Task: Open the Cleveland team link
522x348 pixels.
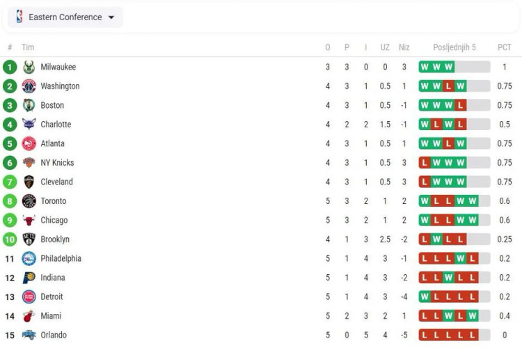Action: click(x=56, y=182)
